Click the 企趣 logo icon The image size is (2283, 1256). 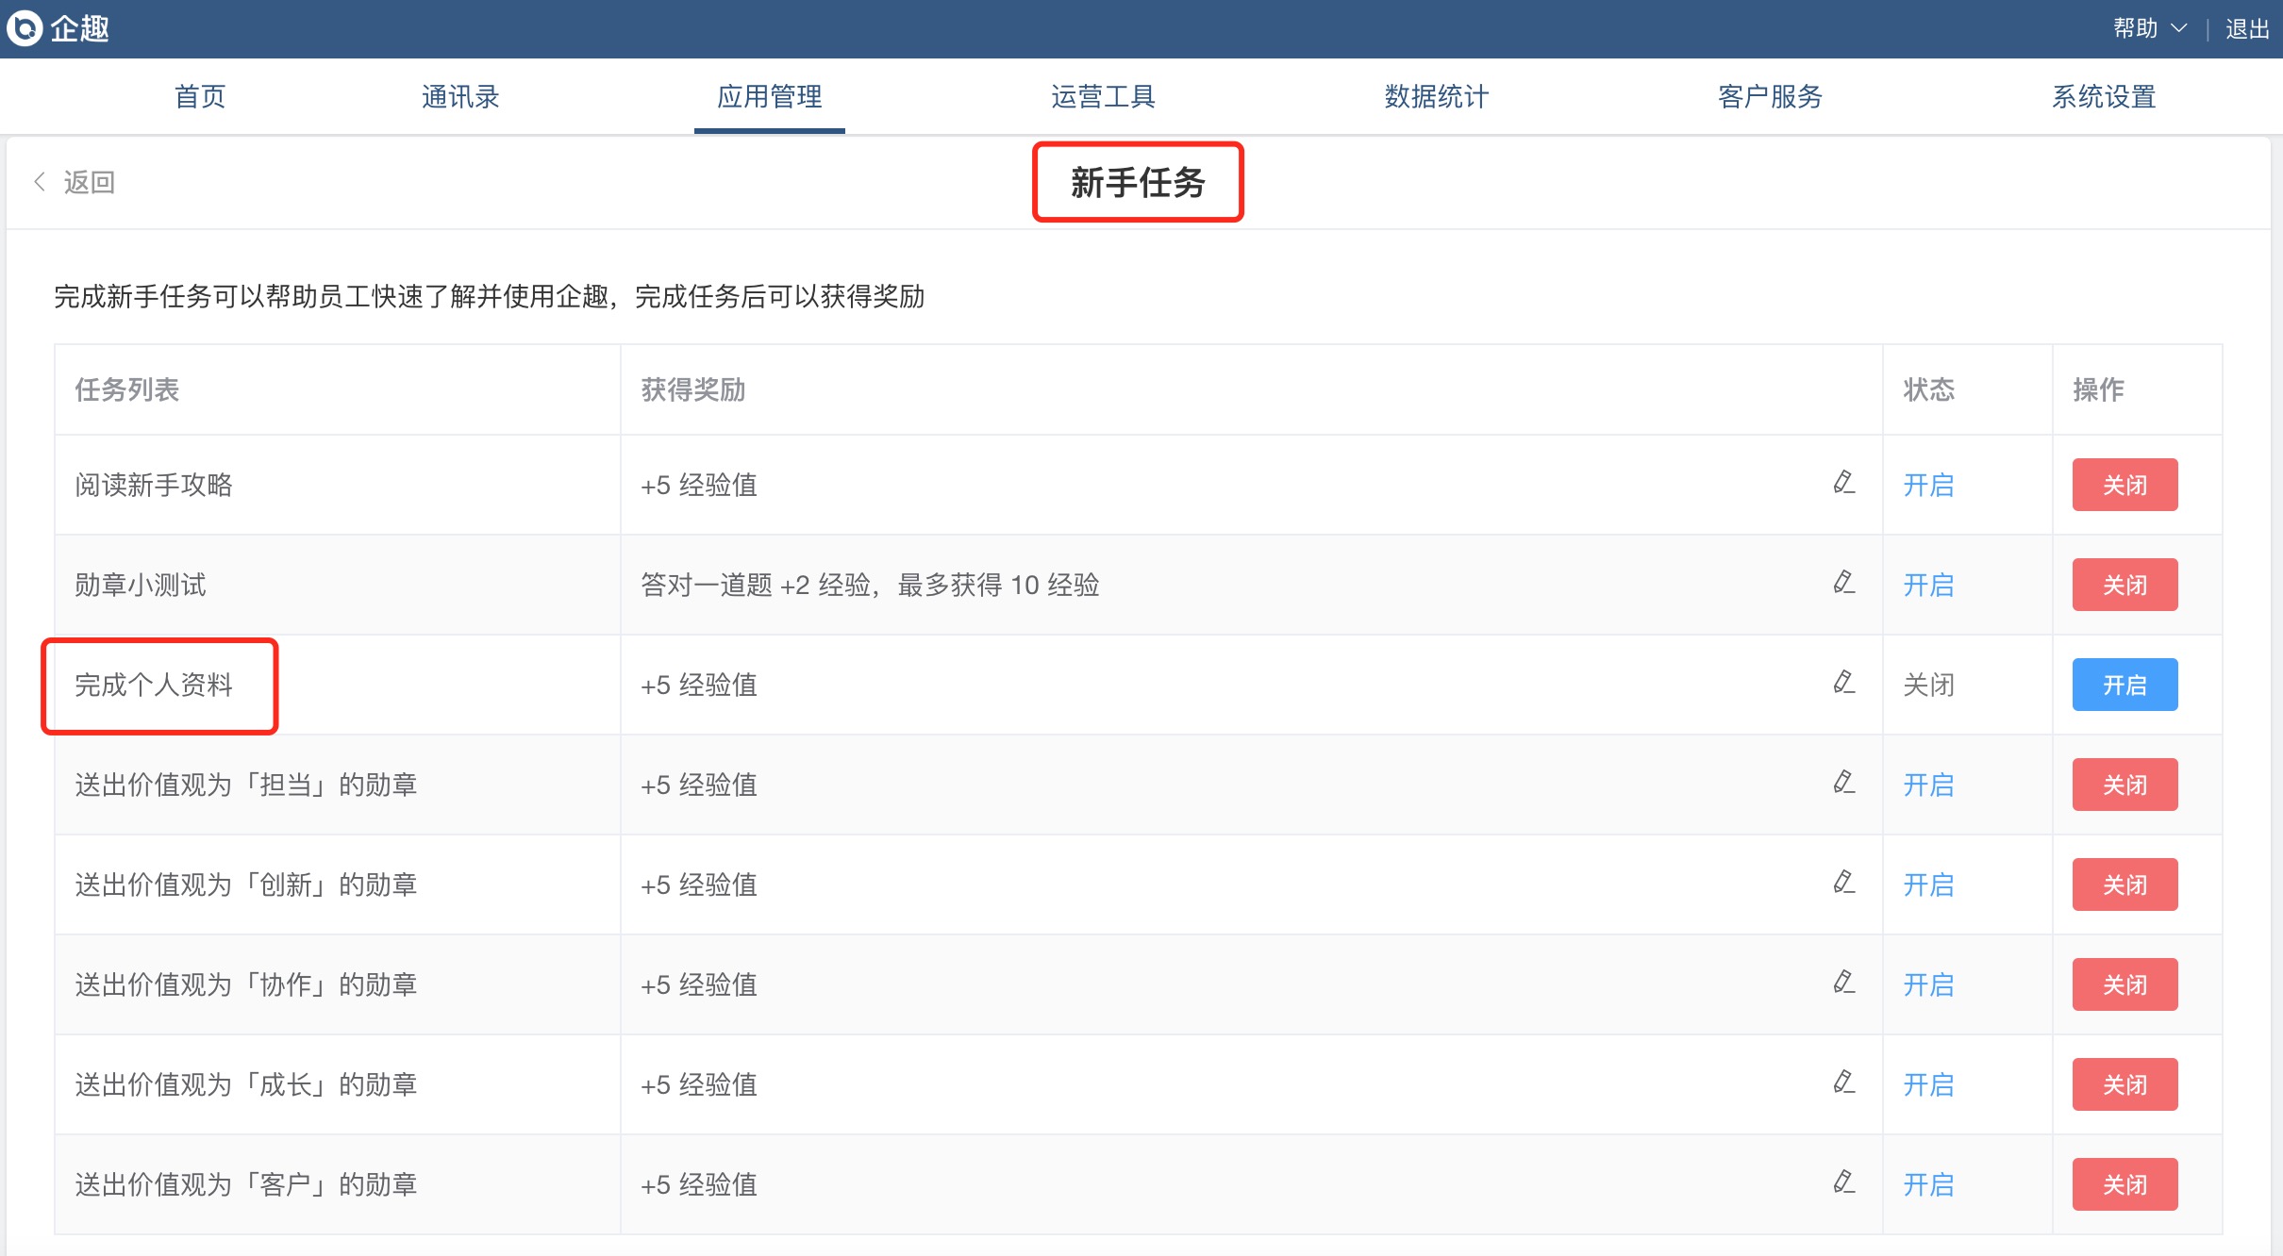[x=25, y=28]
